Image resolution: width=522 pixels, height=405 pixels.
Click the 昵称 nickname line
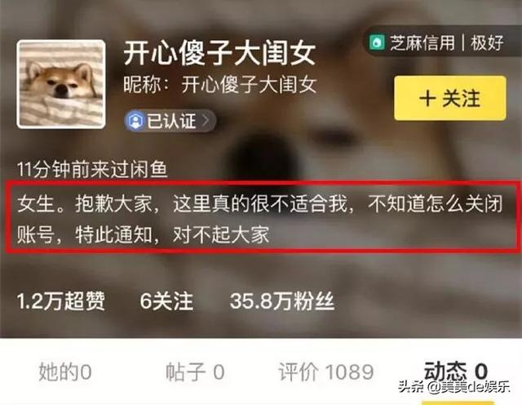219,85
